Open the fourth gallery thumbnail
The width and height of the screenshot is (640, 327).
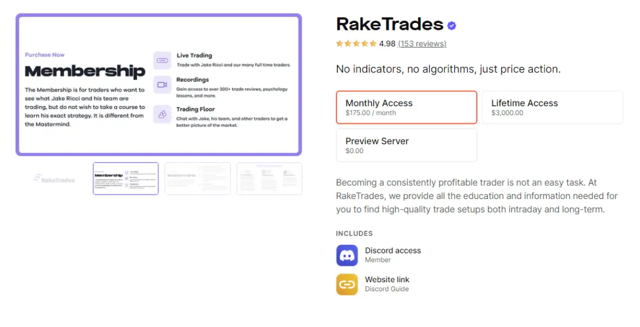click(x=269, y=178)
